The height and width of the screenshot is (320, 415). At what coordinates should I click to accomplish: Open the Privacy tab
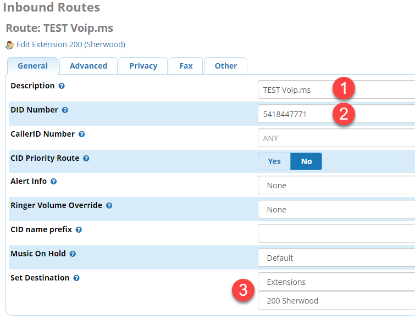(143, 66)
